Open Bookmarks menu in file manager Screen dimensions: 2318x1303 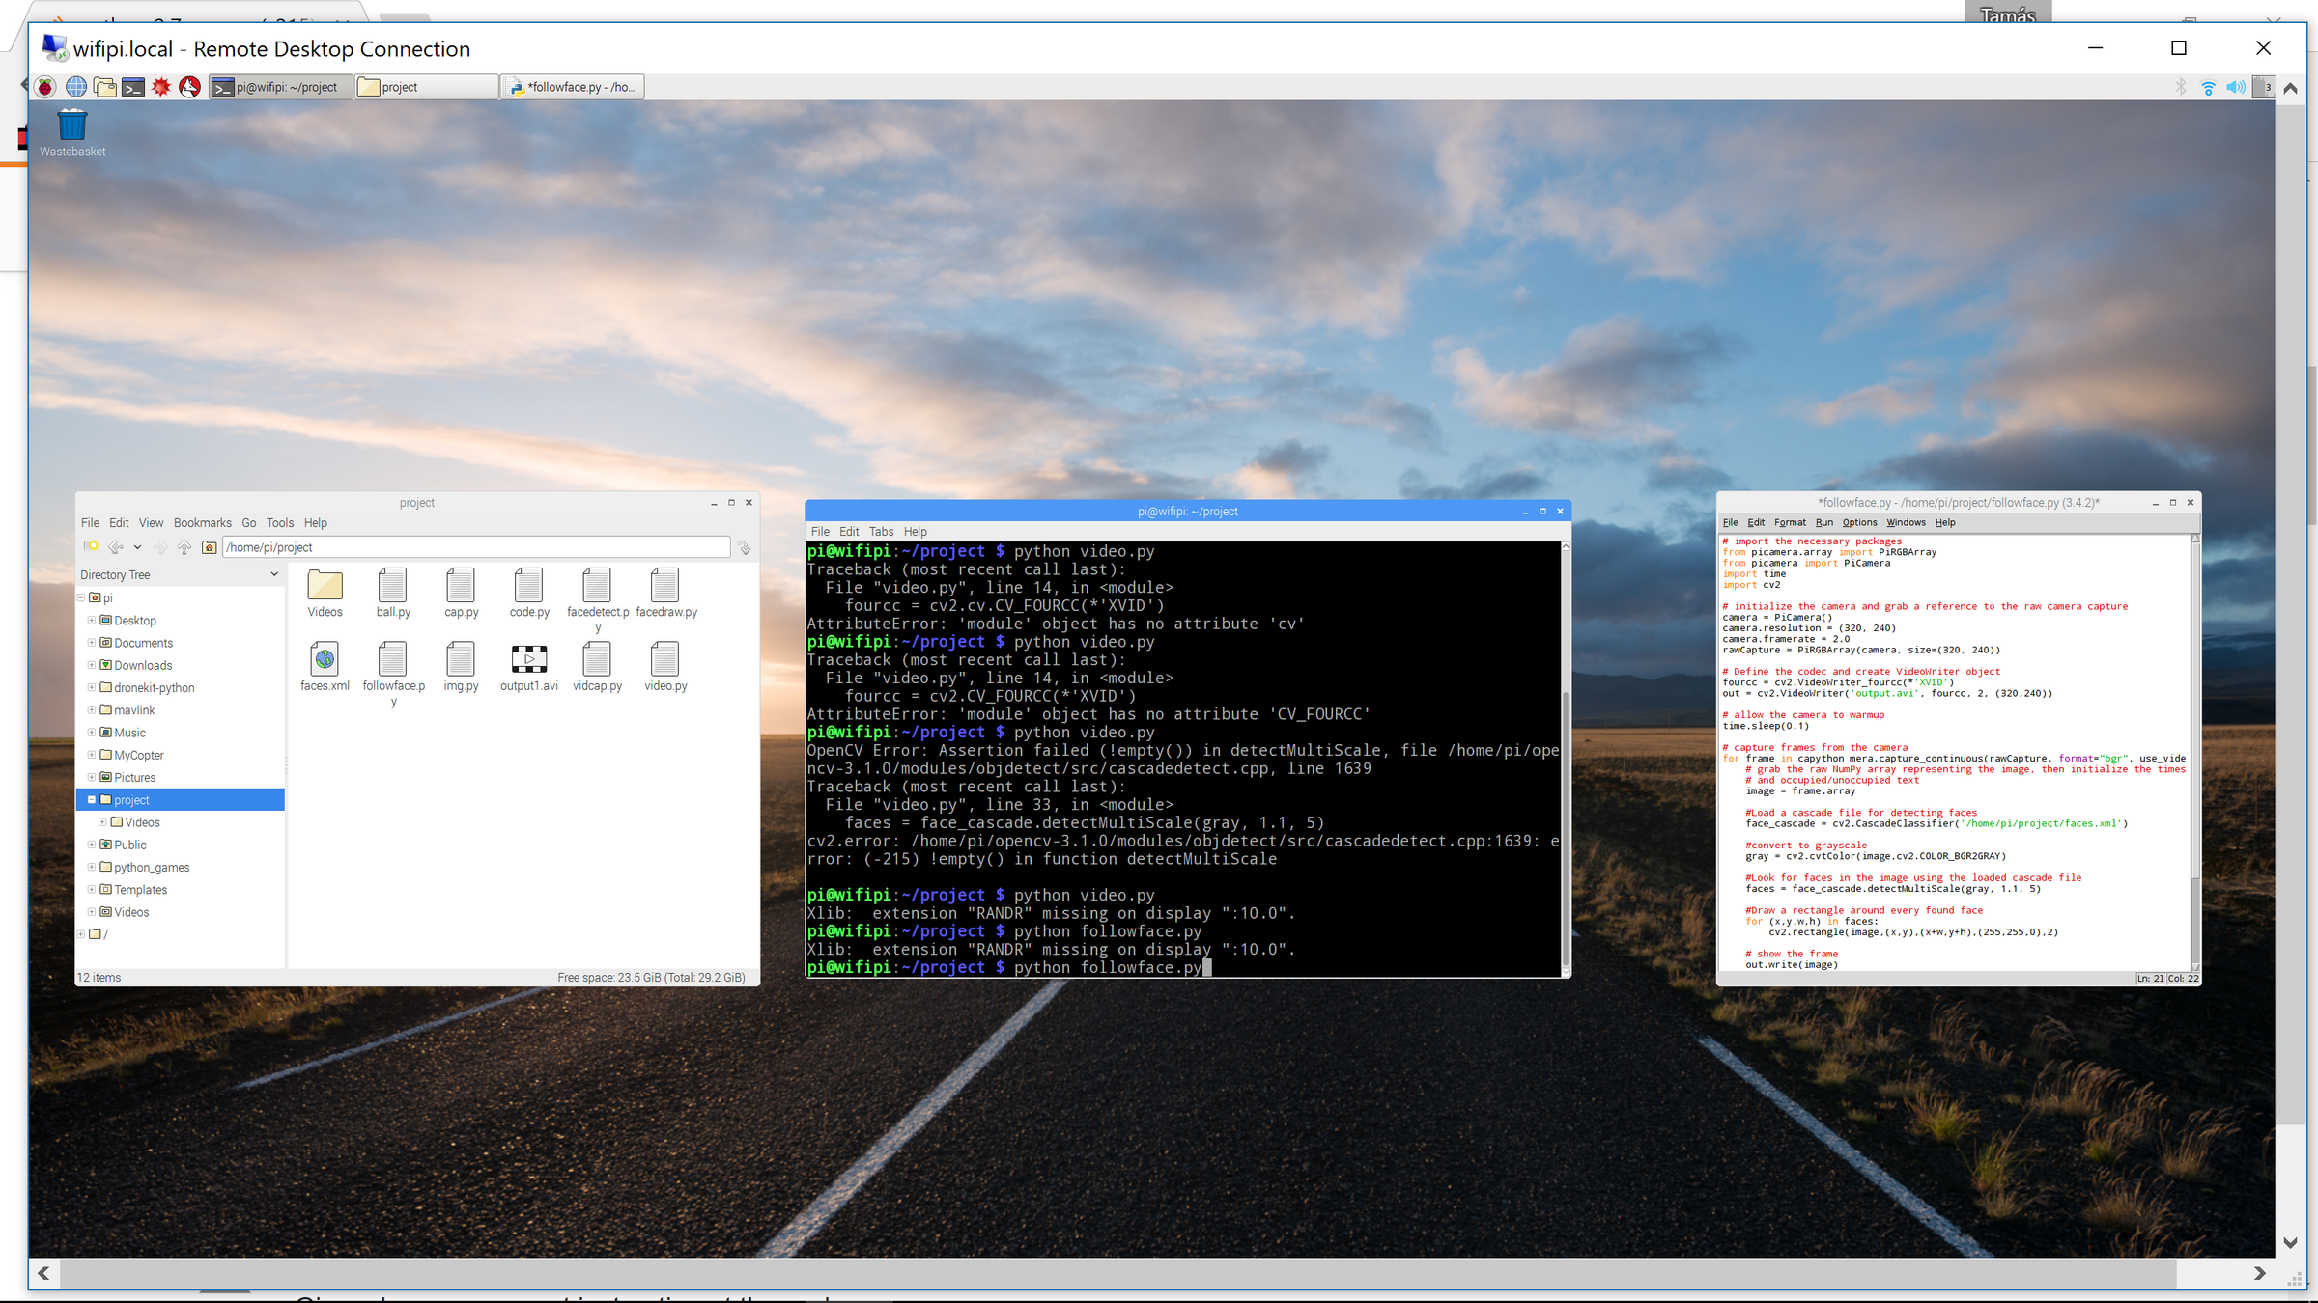tap(202, 522)
